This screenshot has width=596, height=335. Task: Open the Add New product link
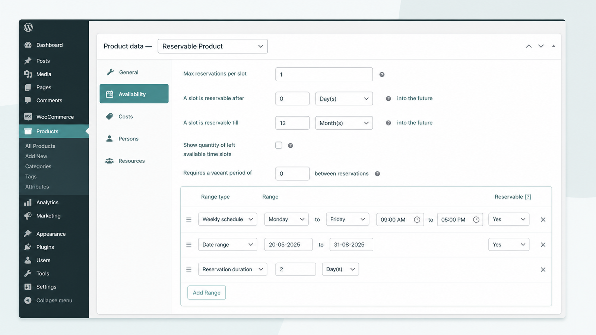(x=36, y=156)
